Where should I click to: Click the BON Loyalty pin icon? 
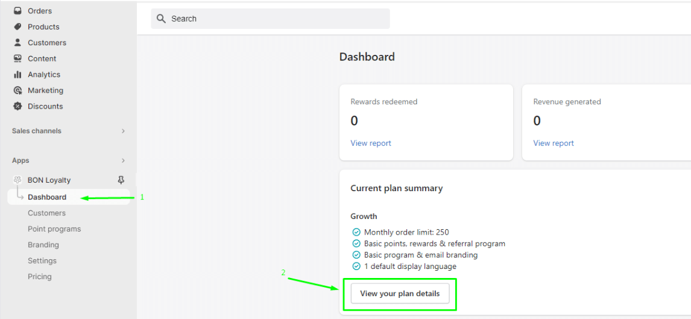tap(121, 180)
